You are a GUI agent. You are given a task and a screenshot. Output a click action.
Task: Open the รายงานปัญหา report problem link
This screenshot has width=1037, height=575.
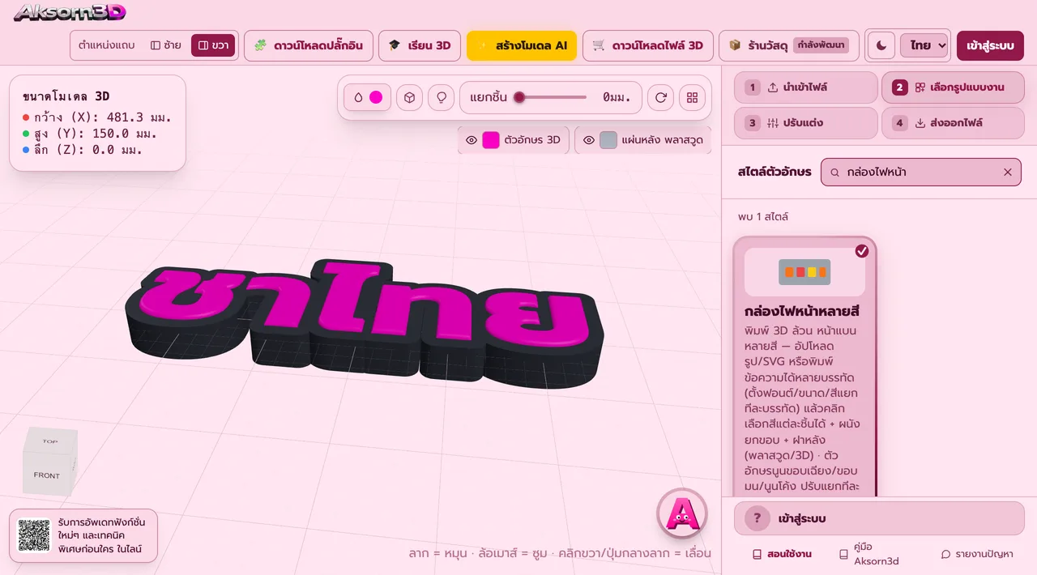pyautogui.click(x=977, y=555)
